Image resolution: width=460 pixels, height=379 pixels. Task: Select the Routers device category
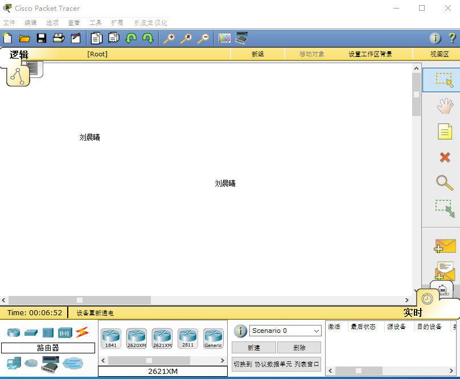tap(14, 333)
